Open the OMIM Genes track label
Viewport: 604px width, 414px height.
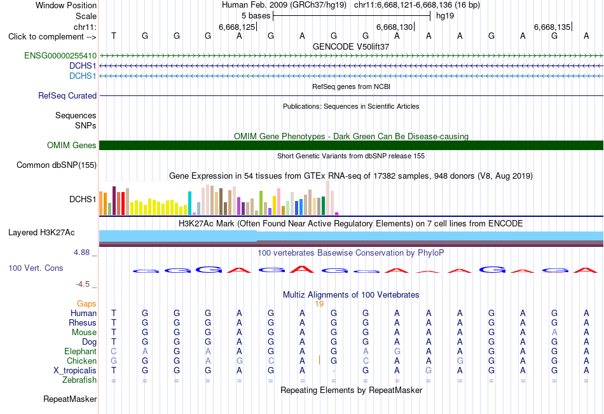(x=71, y=146)
